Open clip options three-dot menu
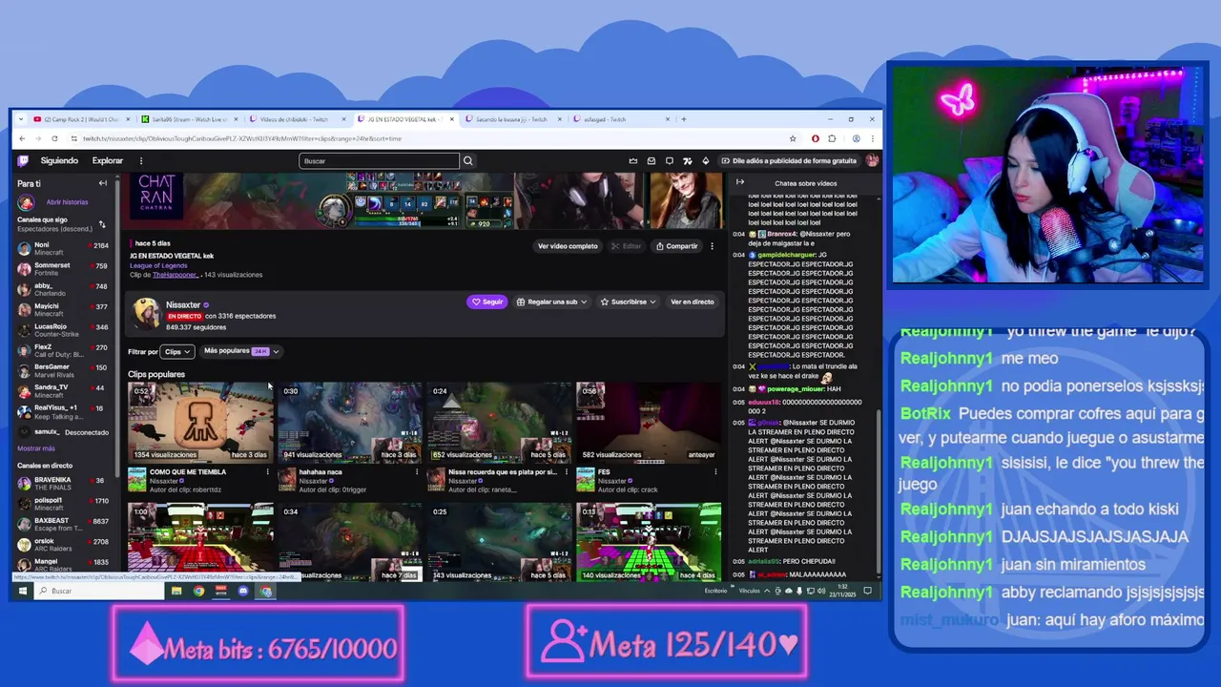Image resolution: width=1221 pixels, height=687 pixels. point(712,246)
